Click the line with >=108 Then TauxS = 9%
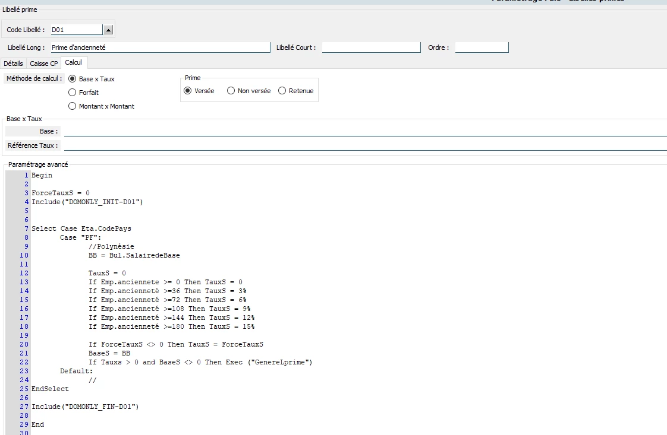This screenshot has height=435, width=667. point(170,309)
